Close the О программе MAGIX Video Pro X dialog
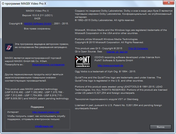The width and height of the screenshot is (176, 134). click(x=169, y=2)
